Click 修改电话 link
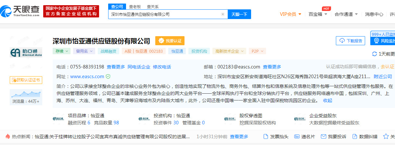The height and width of the screenshot is (145, 395). (162, 67)
